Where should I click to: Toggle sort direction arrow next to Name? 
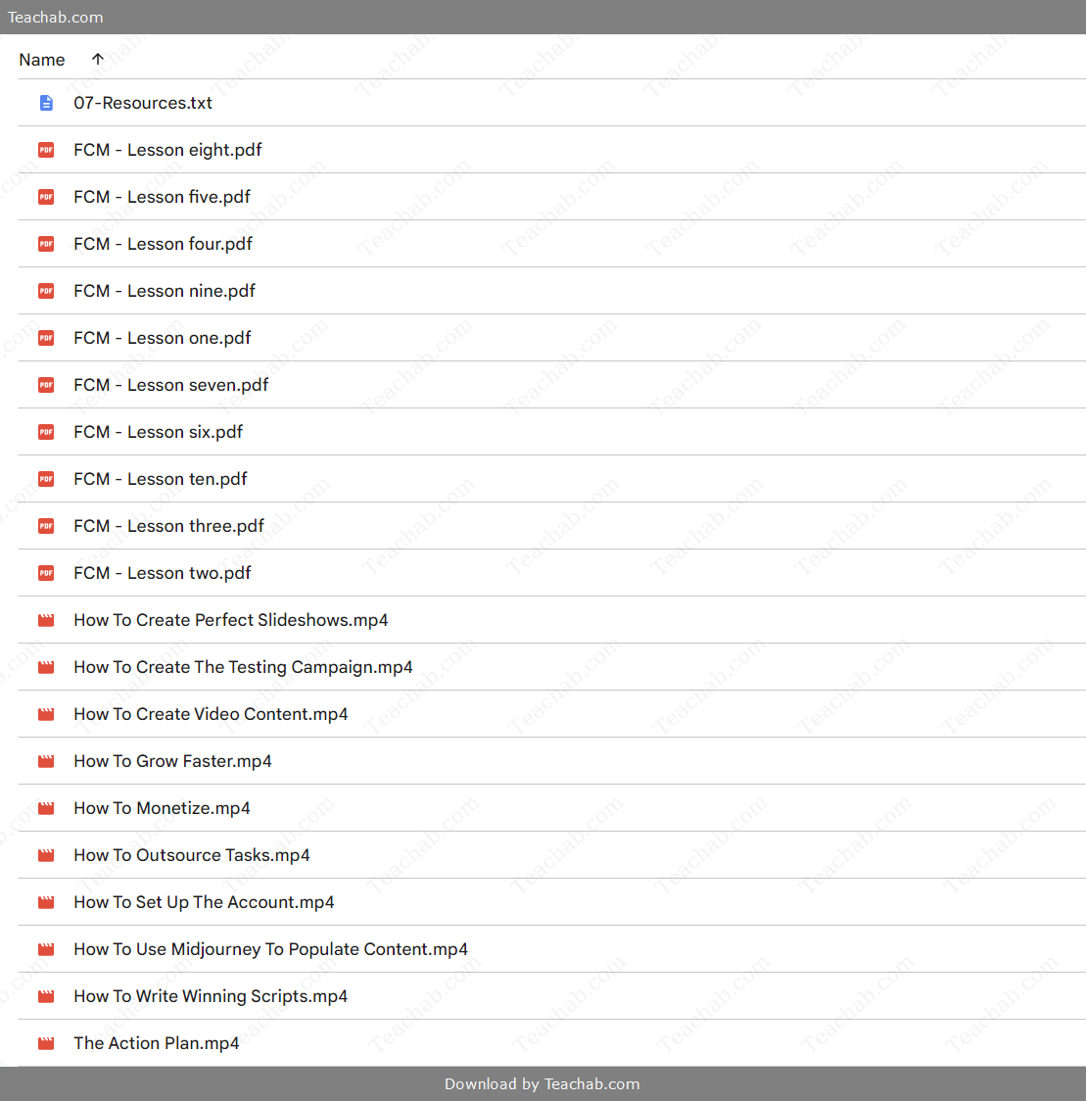pos(98,60)
